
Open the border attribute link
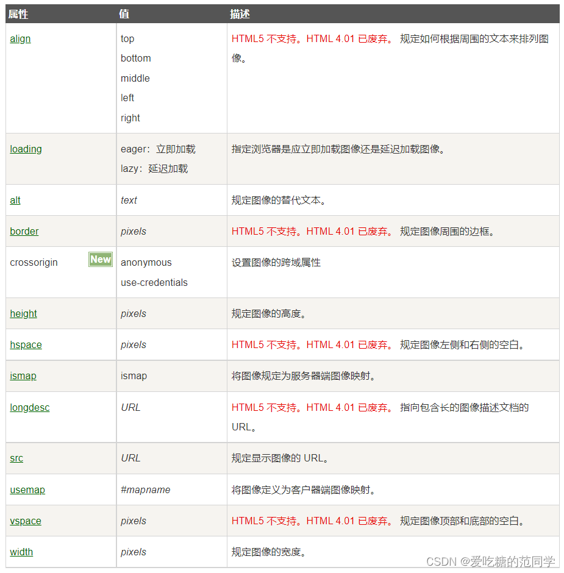pos(24,231)
